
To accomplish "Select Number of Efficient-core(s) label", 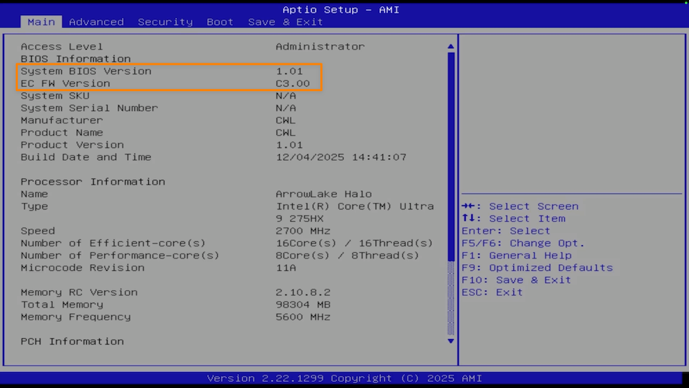I will [x=113, y=243].
